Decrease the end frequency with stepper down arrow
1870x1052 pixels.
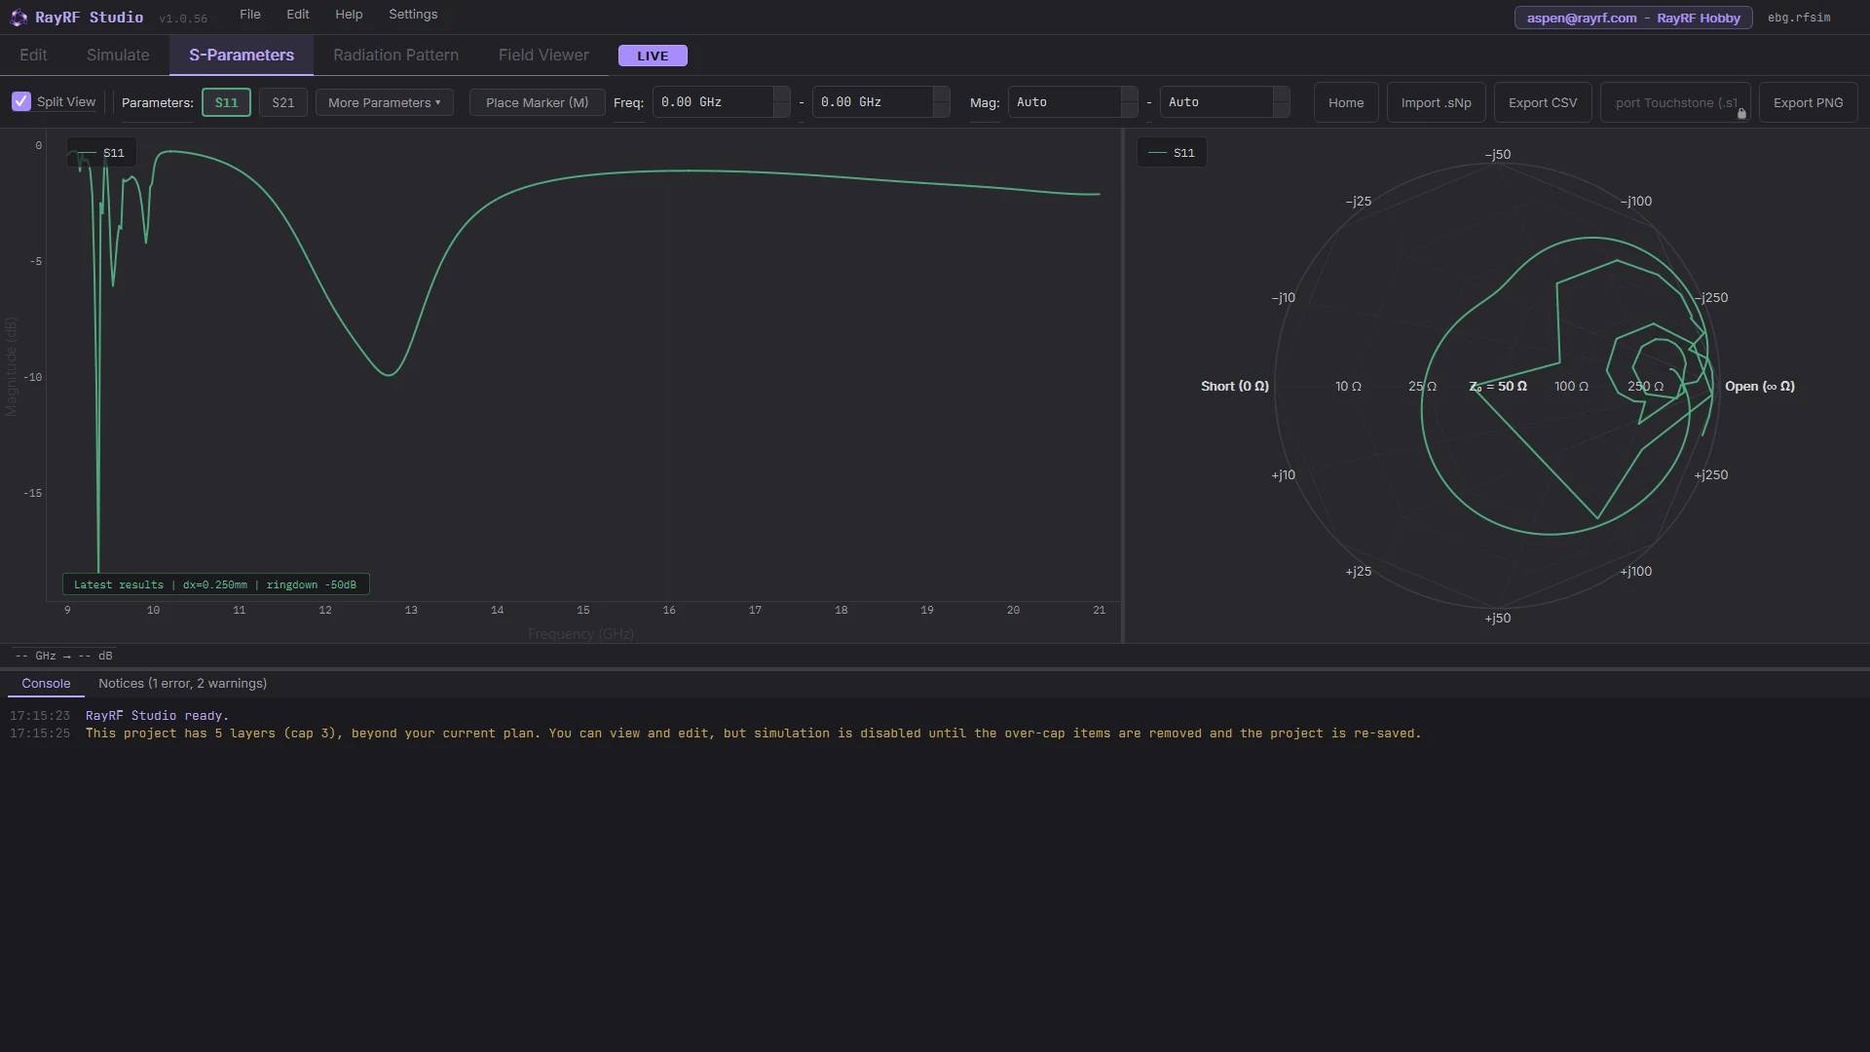click(x=941, y=110)
